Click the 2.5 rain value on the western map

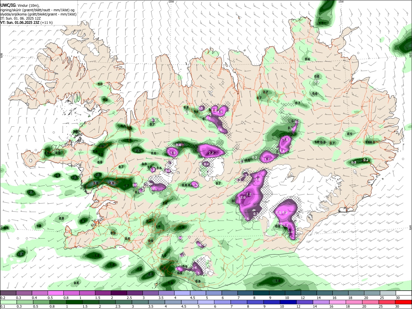[138, 151]
